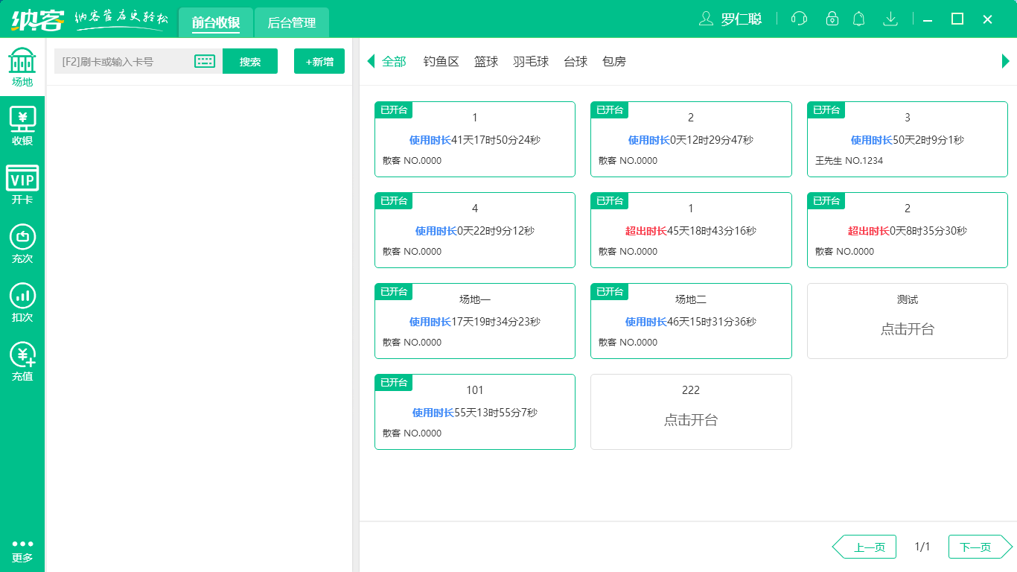
Task: Open the 包房 category filter
Action: tap(614, 62)
